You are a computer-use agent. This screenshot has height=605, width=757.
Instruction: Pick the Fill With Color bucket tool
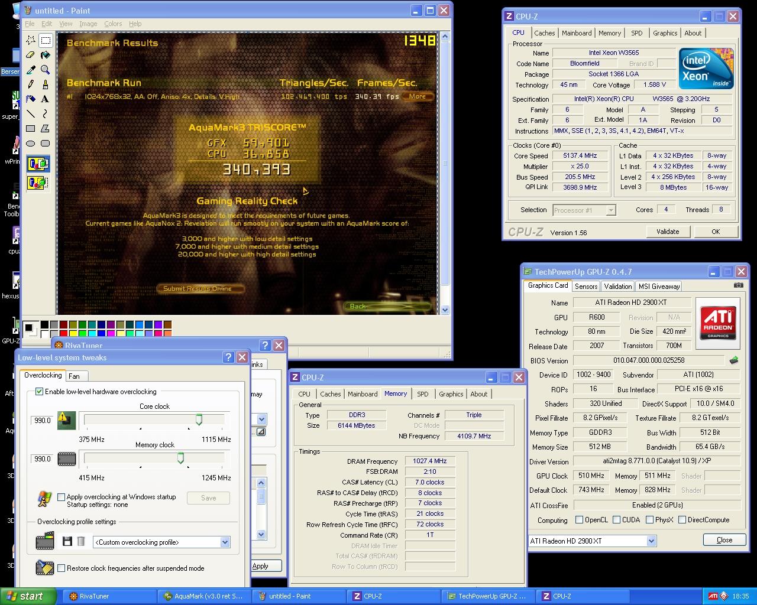coord(46,55)
